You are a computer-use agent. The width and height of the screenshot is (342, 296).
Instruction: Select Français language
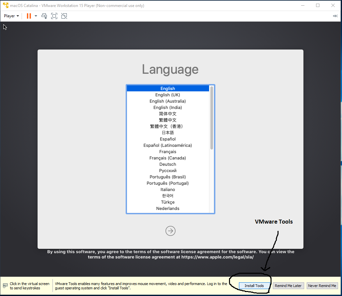coord(168,152)
